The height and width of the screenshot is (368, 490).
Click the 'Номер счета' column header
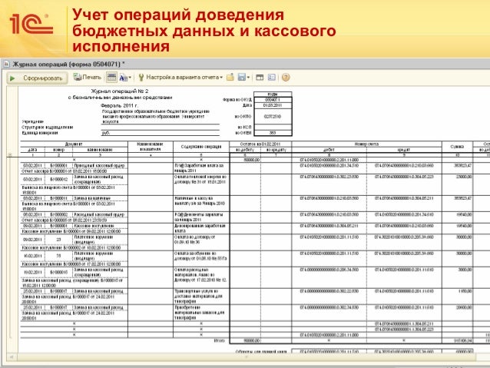click(x=366, y=144)
